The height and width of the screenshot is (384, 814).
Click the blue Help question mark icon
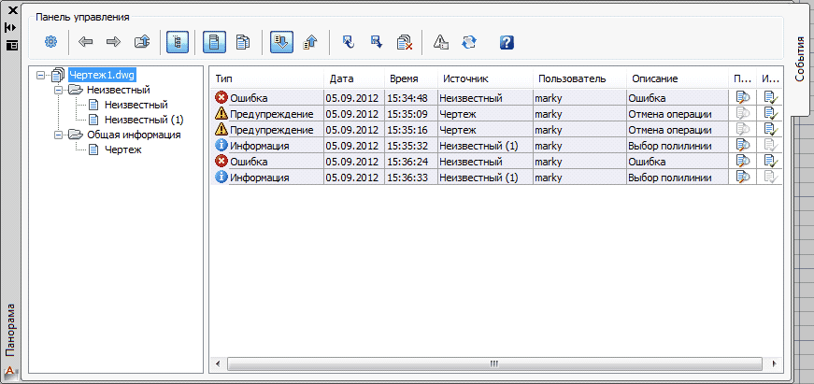[x=507, y=42]
